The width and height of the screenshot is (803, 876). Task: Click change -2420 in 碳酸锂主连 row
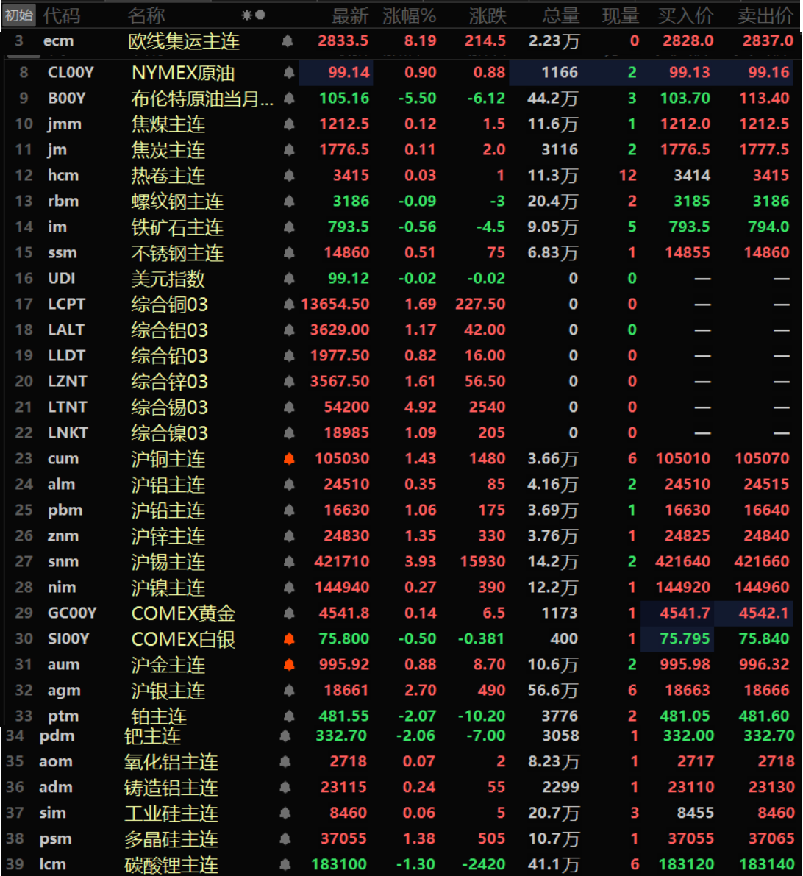click(484, 864)
